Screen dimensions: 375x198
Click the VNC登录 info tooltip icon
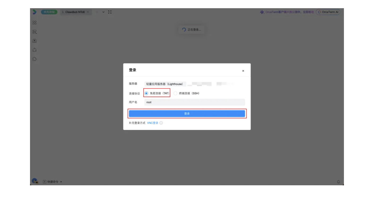(161, 123)
